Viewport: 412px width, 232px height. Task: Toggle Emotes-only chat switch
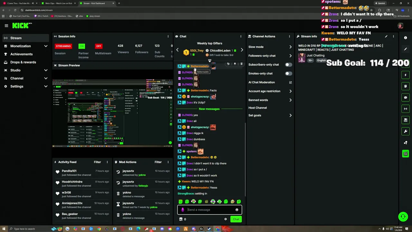click(288, 73)
